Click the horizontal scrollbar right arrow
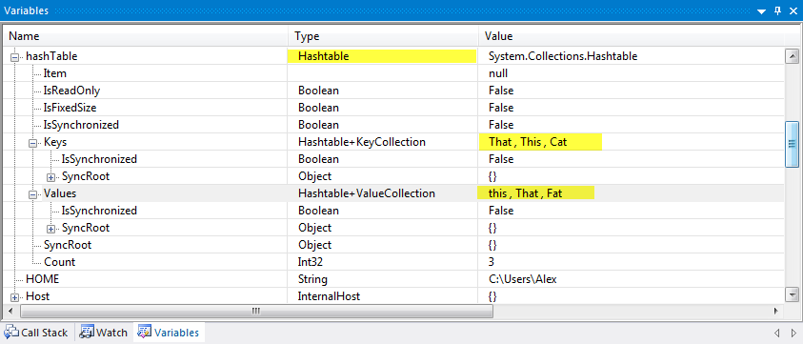This screenshot has width=803, height=344. (776, 311)
